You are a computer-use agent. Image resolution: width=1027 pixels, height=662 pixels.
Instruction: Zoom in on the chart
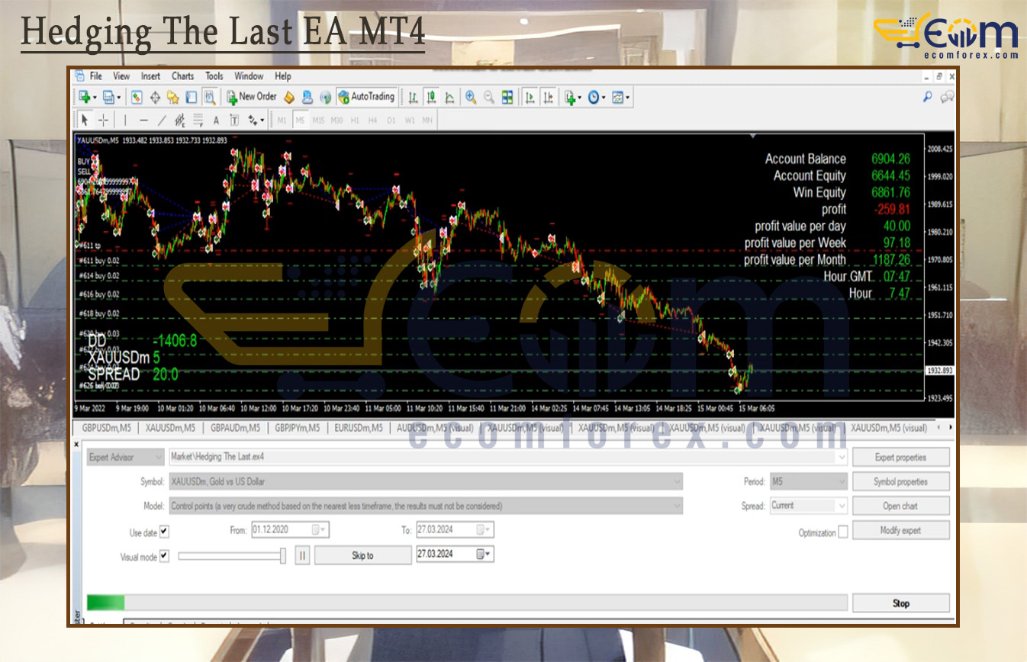pos(472,97)
